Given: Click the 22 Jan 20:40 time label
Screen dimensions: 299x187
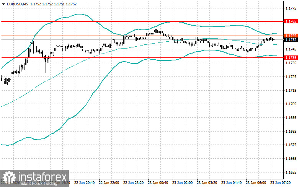Looking at the screenshot, I should pyautogui.click(x=84, y=183).
